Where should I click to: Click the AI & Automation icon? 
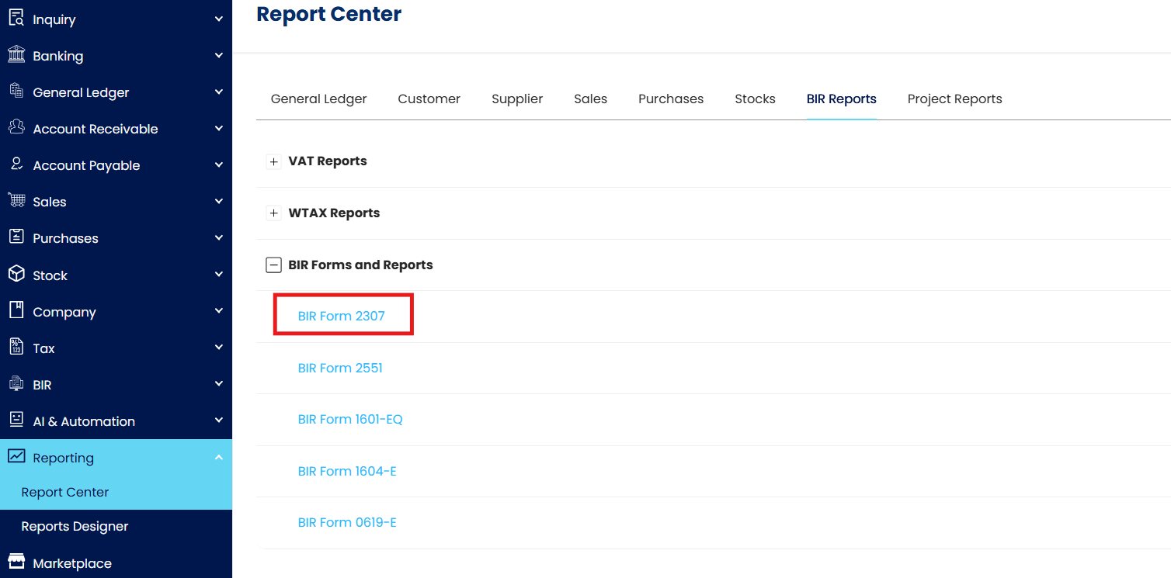16,420
